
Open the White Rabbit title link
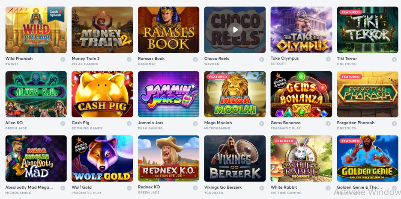click(284, 187)
